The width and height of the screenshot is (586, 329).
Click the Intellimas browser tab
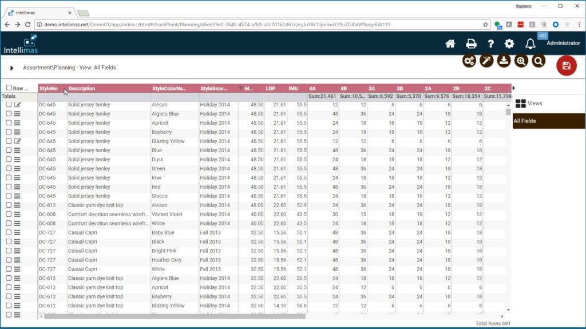[39, 13]
